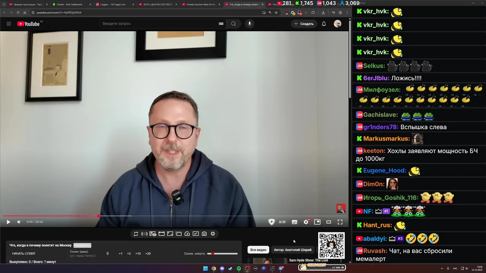This screenshot has height=273, width=486.
Task: Open the browser extensions puzzle icon
Action: pyautogui.click(x=313, y=13)
